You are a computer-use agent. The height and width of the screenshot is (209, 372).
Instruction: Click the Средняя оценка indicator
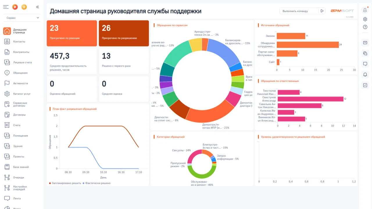[x=124, y=89]
